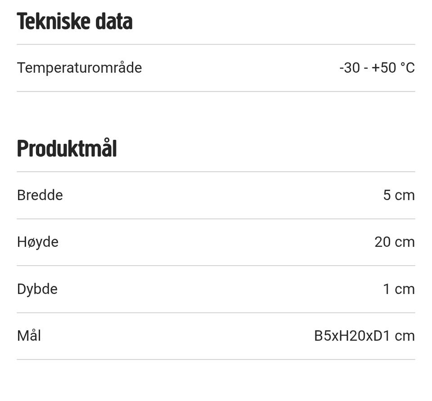
Task: Select the Høyde table row
Action: click(x=216, y=242)
